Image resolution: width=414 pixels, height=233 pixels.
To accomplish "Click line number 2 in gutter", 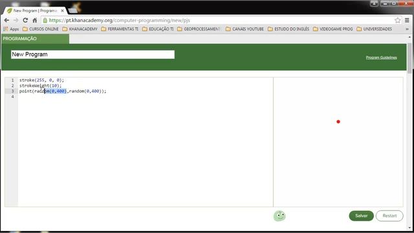I will 12,85.
